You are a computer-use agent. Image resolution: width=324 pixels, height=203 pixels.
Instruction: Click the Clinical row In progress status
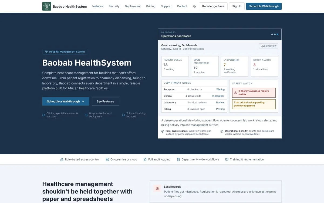coord(218,96)
